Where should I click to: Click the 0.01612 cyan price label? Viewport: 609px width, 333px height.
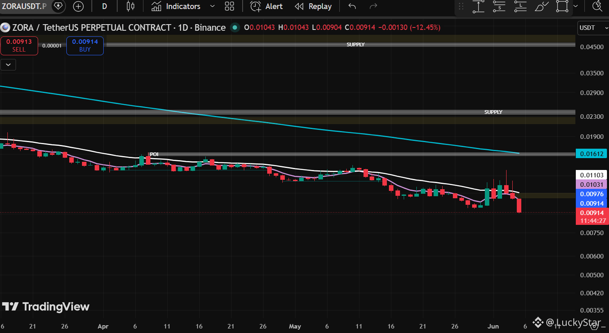click(591, 154)
